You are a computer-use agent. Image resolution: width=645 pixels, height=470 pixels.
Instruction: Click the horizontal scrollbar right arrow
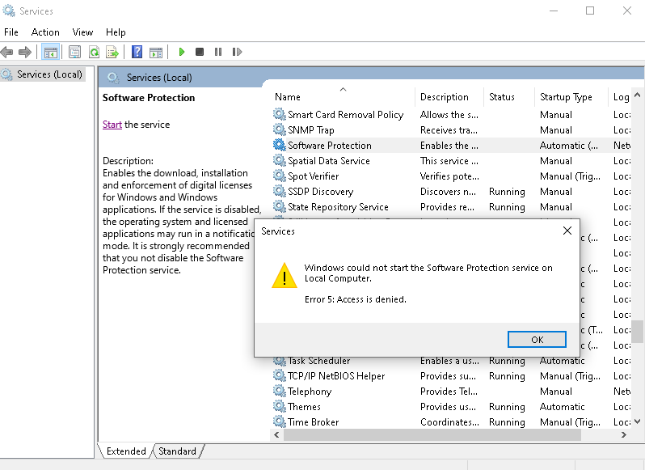pyautogui.click(x=624, y=434)
